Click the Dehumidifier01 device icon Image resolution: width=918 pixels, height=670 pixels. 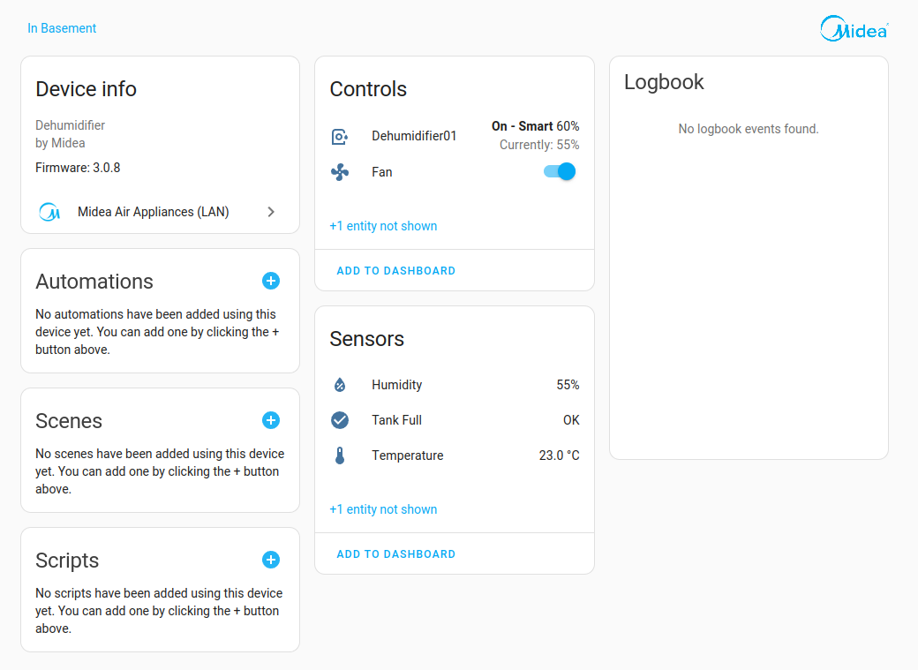pos(340,136)
